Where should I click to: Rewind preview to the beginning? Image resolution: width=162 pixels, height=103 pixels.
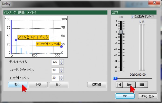(119, 85)
